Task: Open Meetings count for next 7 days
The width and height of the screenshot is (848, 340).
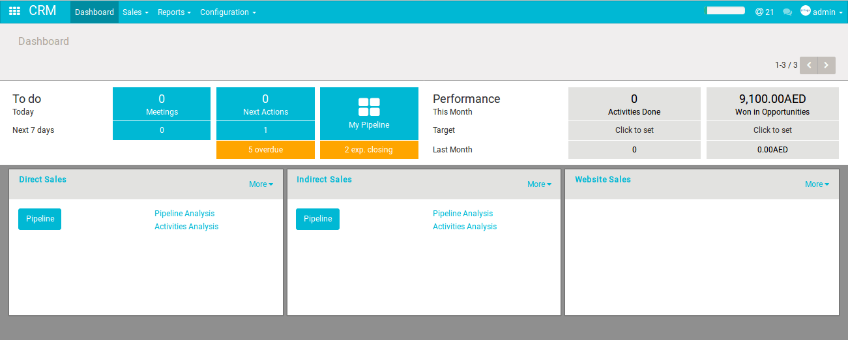Action: click(162, 130)
